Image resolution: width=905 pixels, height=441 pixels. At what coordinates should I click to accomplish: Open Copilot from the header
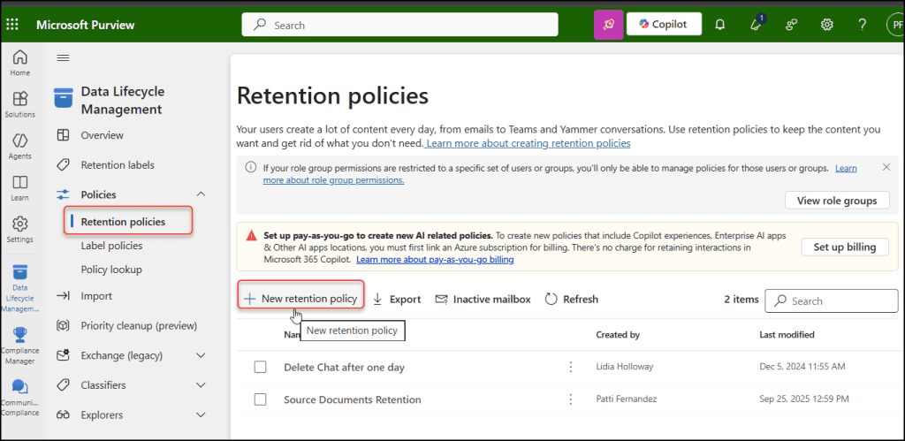[664, 24]
